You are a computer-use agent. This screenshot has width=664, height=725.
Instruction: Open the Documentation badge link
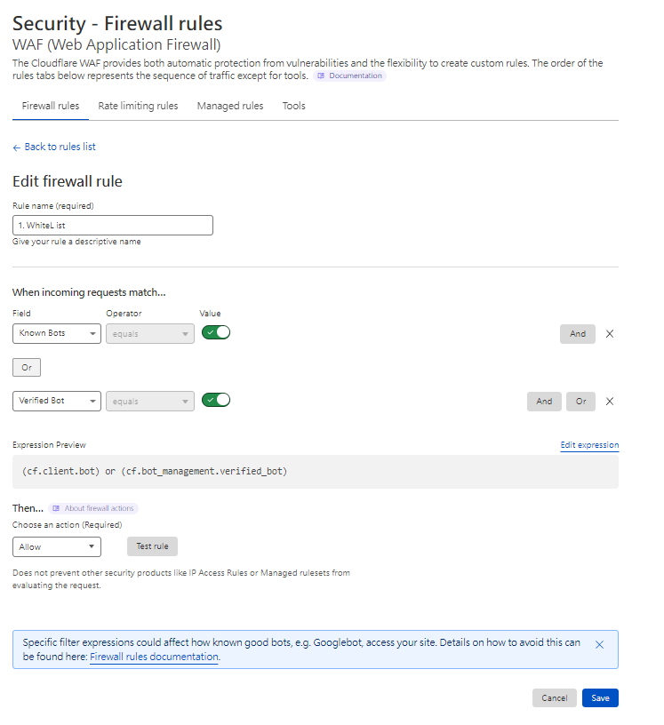pos(349,76)
